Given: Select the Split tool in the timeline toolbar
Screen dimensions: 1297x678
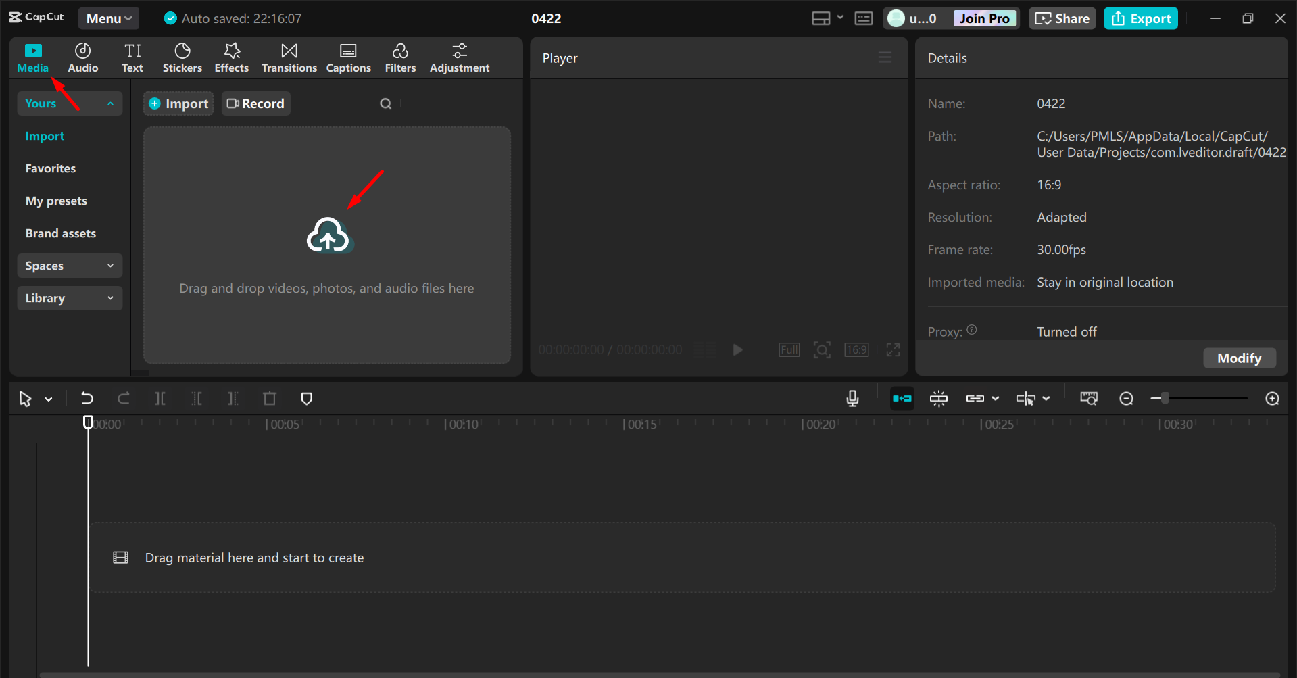Looking at the screenshot, I should tap(160, 398).
